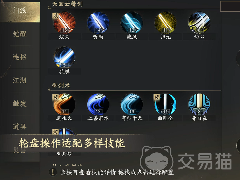Go to the 道具 items tab

click(x=20, y=127)
